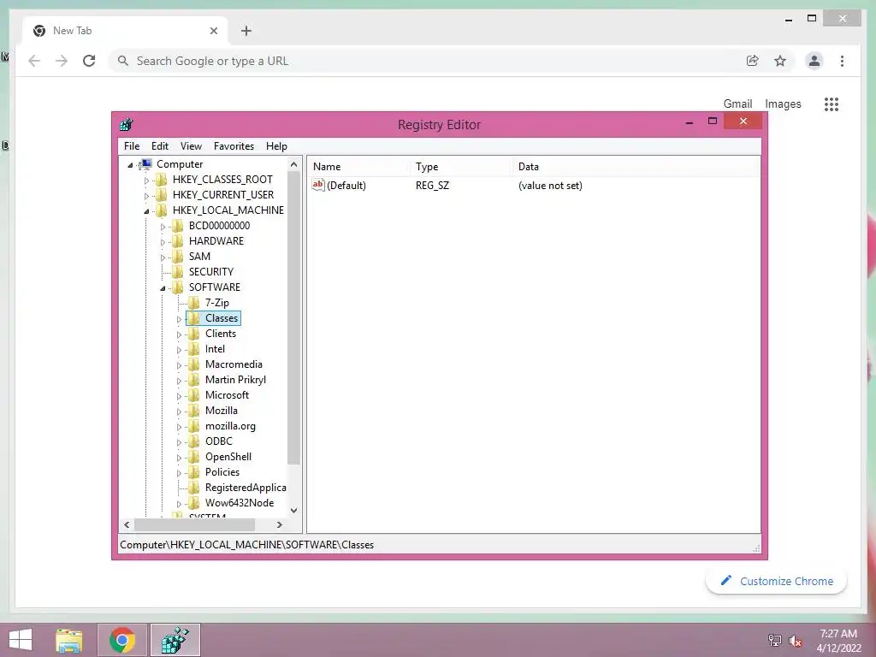Select the Macromedia folder icon
876x657 pixels.
[x=194, y=364]
